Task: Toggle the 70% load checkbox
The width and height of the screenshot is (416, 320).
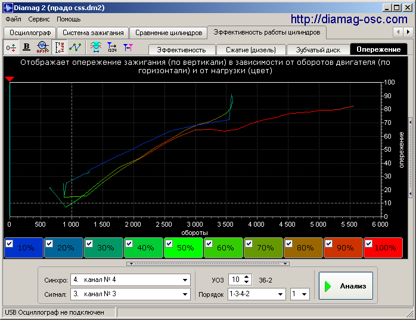Action: tap(249, 243)
